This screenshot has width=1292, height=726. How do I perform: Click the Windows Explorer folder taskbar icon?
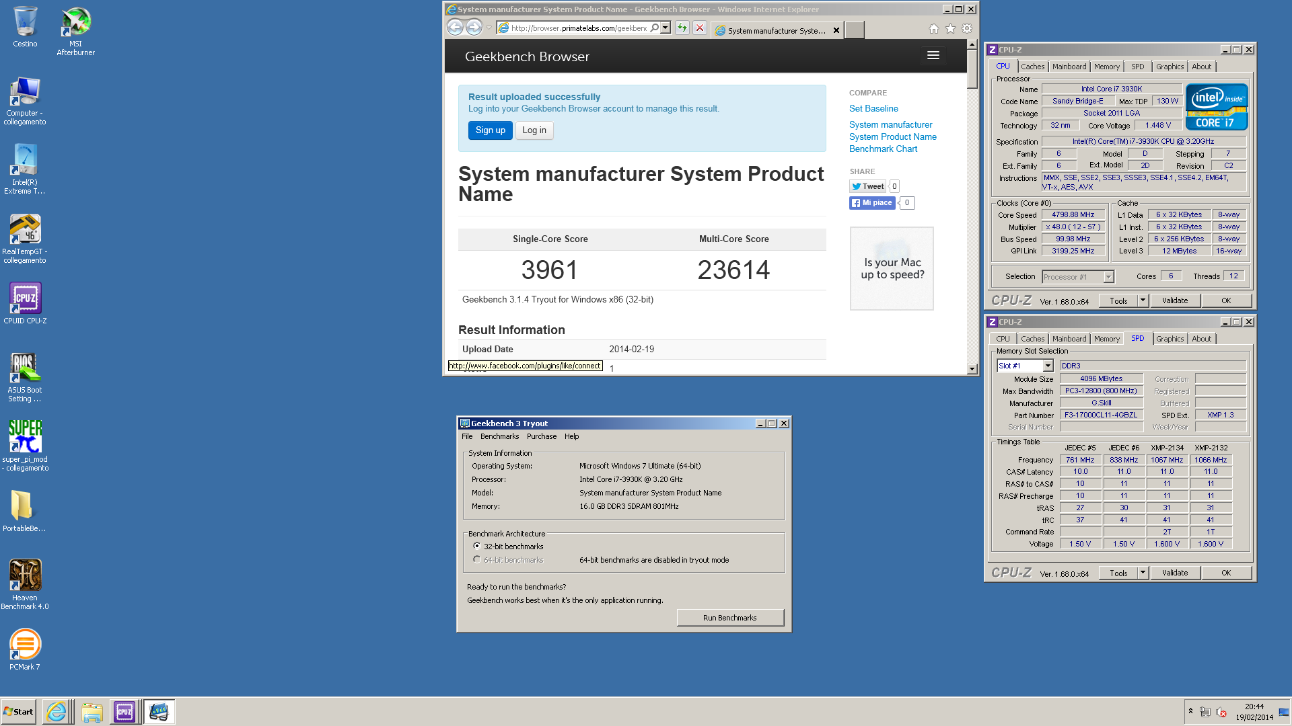click(x=92, y=711)
